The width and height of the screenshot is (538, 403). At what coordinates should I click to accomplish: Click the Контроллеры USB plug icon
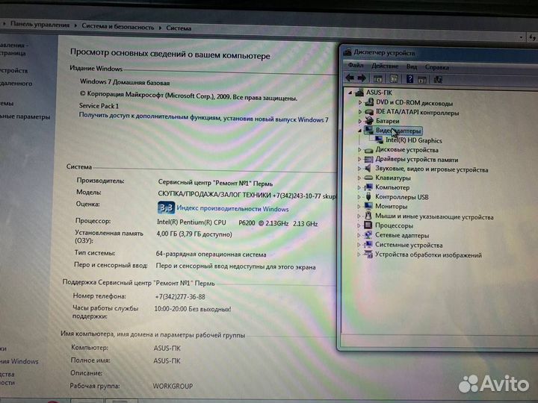pos(368,197)
